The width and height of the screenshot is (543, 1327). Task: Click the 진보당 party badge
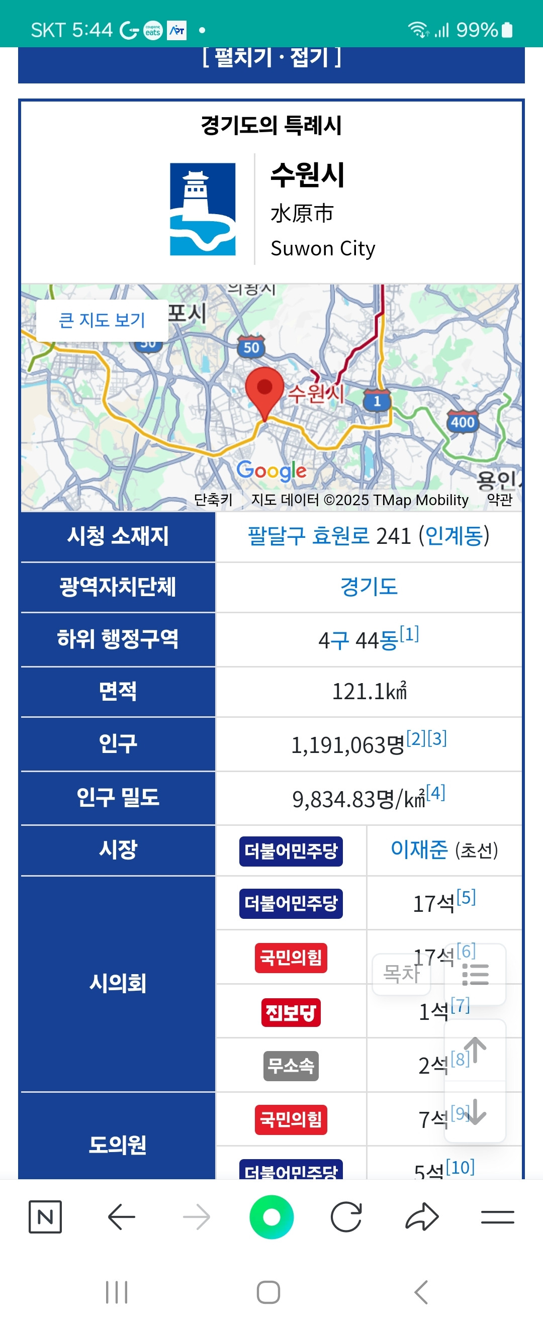[291, 1012]
